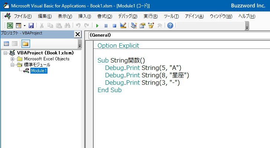This screenshot has width=270, height=148.
Task: Click the String(5, "A") code line
Action: pos(143,68)
